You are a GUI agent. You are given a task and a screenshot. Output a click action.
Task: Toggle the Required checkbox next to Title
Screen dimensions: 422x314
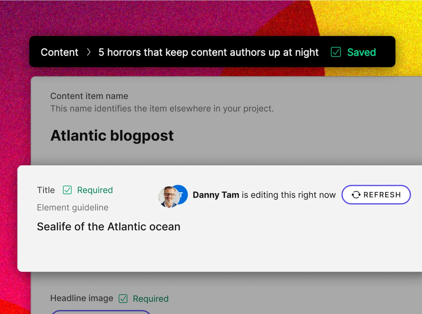(x=67, y=190)
